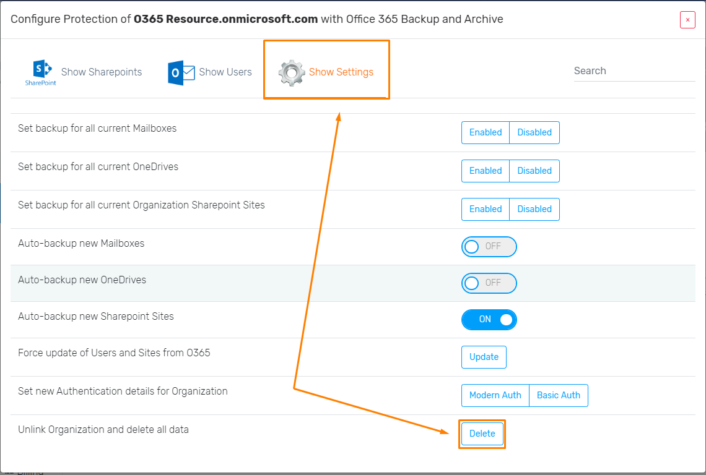Enable backup for all current Mailboxes

(486, 133)
